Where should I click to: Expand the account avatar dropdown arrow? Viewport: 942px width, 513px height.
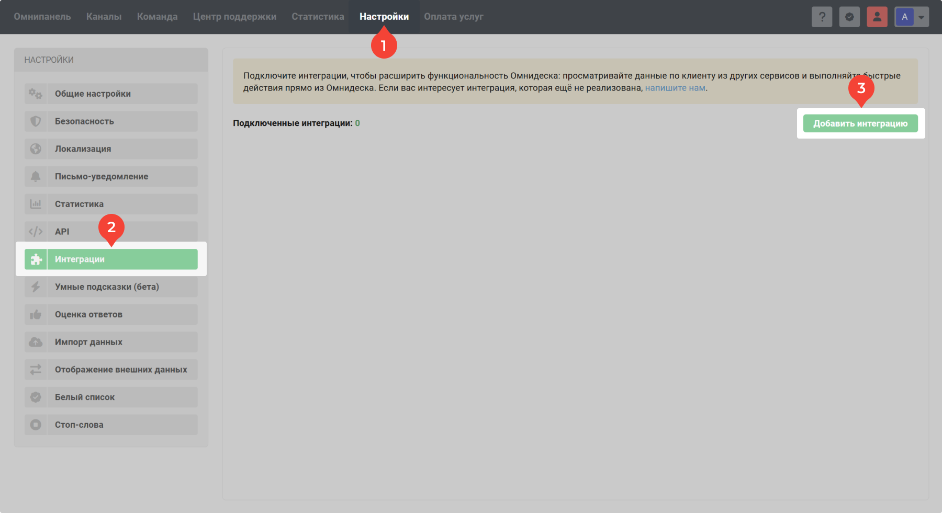pyautogui.click(x=921, y=17)
